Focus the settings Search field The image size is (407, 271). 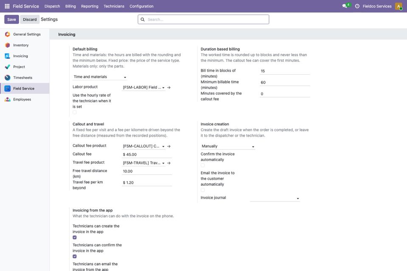click(204, 20)
